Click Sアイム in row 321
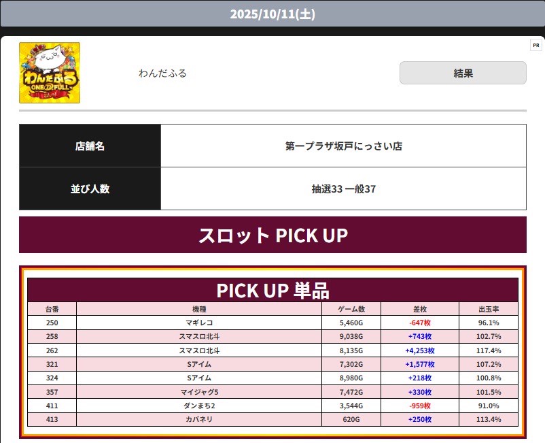The image size is (545, 443). 199,364
